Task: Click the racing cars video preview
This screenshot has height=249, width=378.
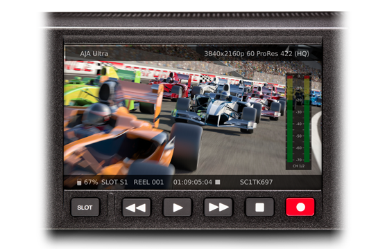Action: click(193, 118)
